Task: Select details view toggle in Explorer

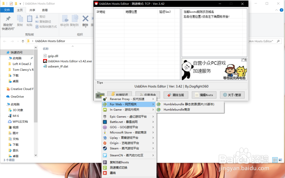Action: 275,160
